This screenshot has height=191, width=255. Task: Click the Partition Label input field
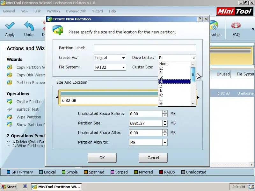tap(145, 48)
